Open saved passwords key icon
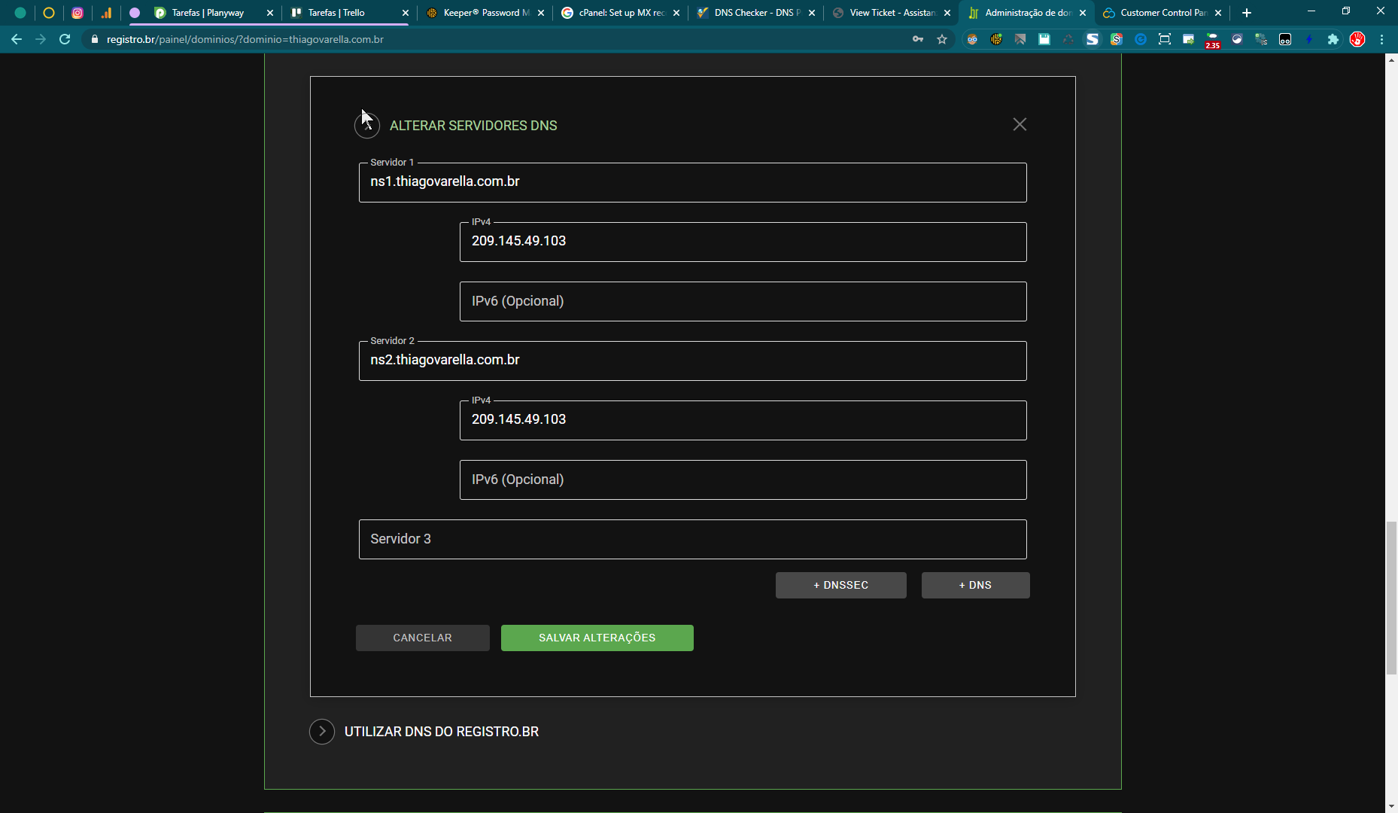The width and height of the screenshot is (1398, 813). [x=918, y=39]
